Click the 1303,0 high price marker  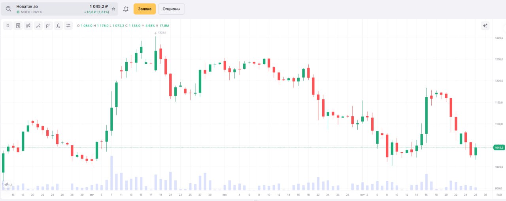[160, 32]
